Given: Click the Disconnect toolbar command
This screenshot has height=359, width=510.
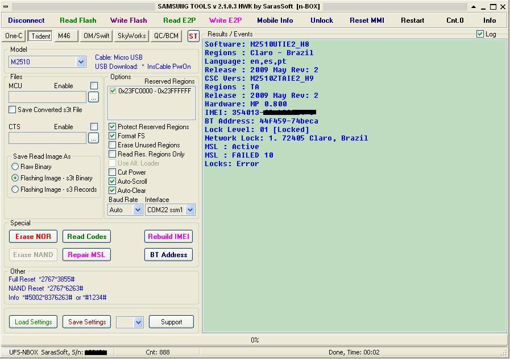Looking at the screenshot, I should point(26,20).
